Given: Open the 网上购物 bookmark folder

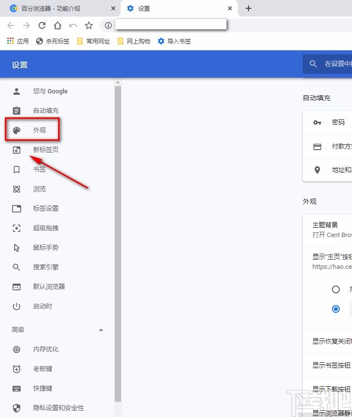Looking at the screenshot, I should (x=134, y=41).
